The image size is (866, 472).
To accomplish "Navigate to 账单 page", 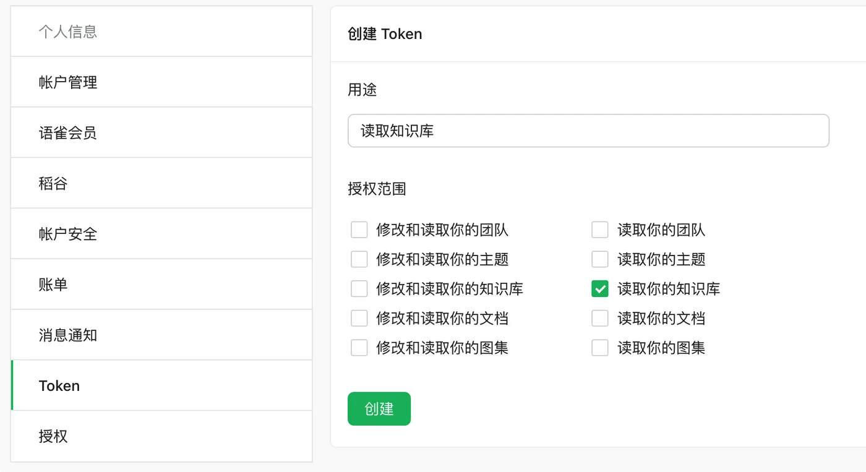I will [161, 285].
